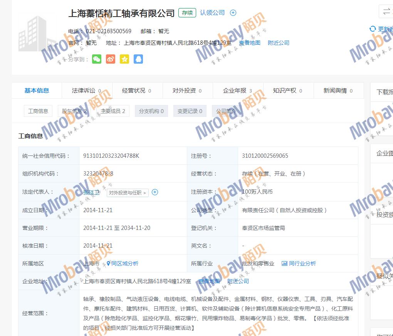Click the refresh update icon

point(373,29)
